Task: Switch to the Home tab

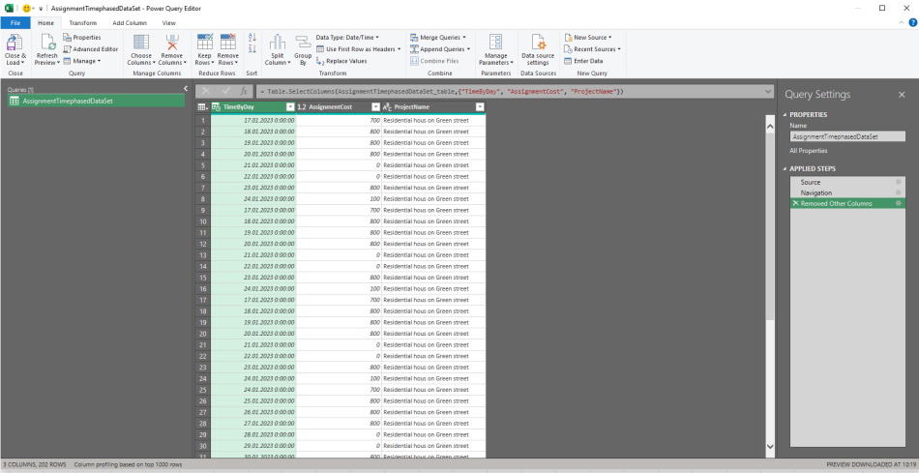Action: click(45, 23)
